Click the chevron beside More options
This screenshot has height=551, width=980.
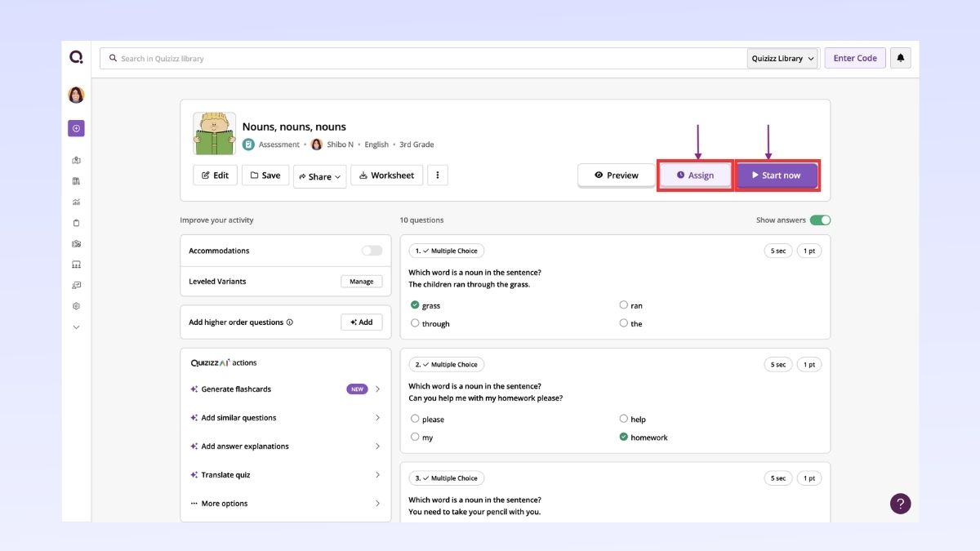click(377, 504)
